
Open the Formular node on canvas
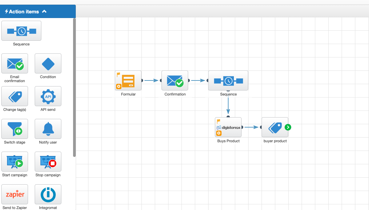pos(128,80)
